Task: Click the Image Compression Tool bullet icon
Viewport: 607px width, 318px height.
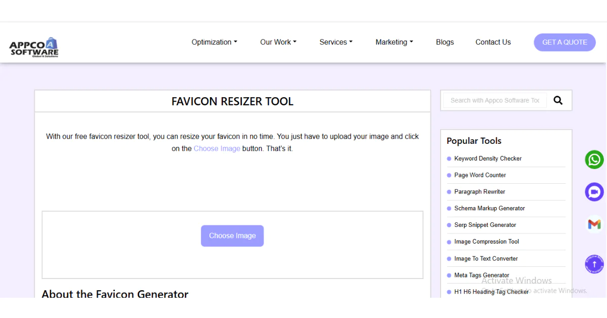Action: point(449,242)
